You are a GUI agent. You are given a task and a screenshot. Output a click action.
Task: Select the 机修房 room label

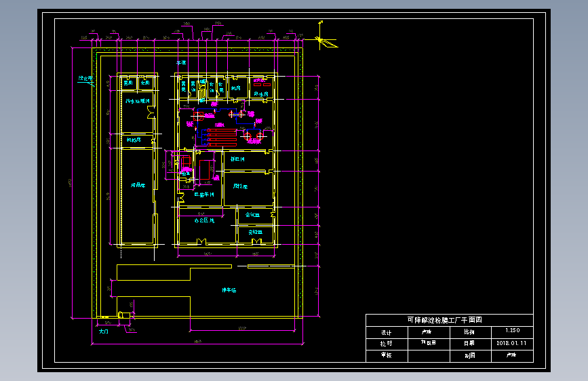(x=134, y=140)
